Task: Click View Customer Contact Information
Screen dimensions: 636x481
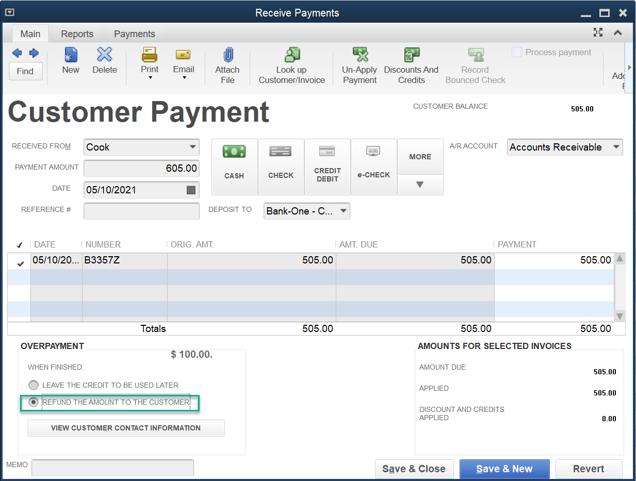Action: 126,428
